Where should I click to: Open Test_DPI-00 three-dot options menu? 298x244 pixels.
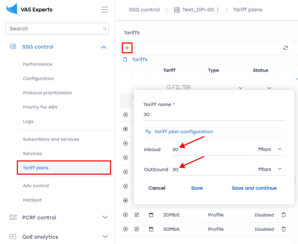click(218, 10)
